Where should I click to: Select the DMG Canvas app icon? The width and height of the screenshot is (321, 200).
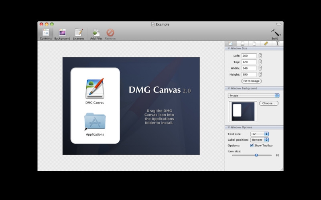95,89
